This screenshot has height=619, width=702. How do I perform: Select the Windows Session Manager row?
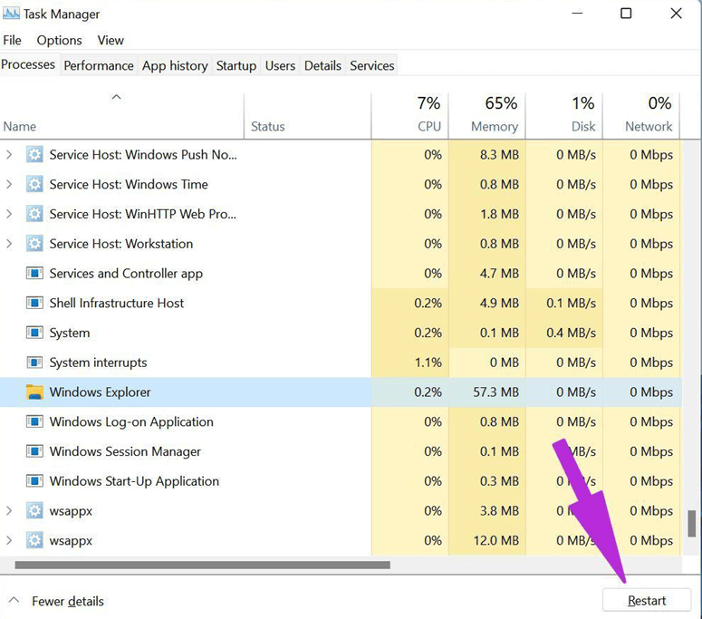[x=341, y=451]
